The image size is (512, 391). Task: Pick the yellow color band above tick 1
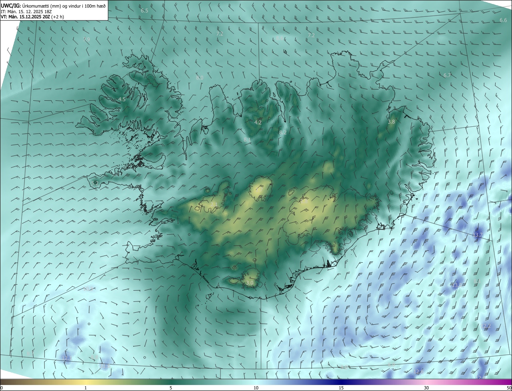pyautogui.click(x=86, y=382)
